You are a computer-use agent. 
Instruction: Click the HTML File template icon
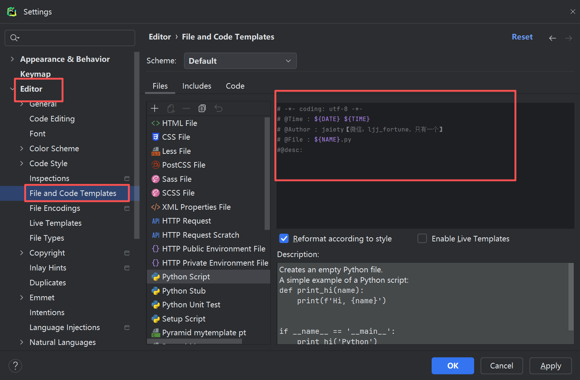155,123
